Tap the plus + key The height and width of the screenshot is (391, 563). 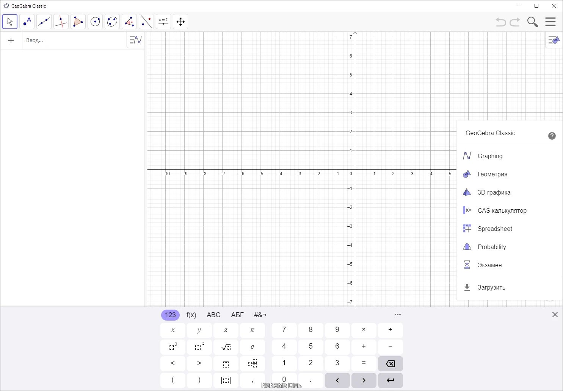pos(364,347)
